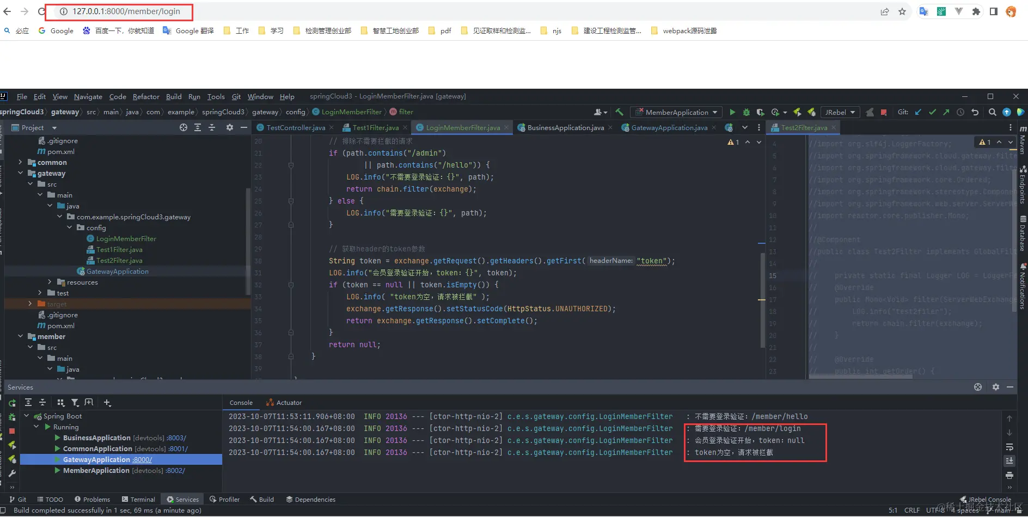Click the Debug bug icon in toolbar
The image size is (1028, 517).
pyautogui.click(x=746, y=112)
